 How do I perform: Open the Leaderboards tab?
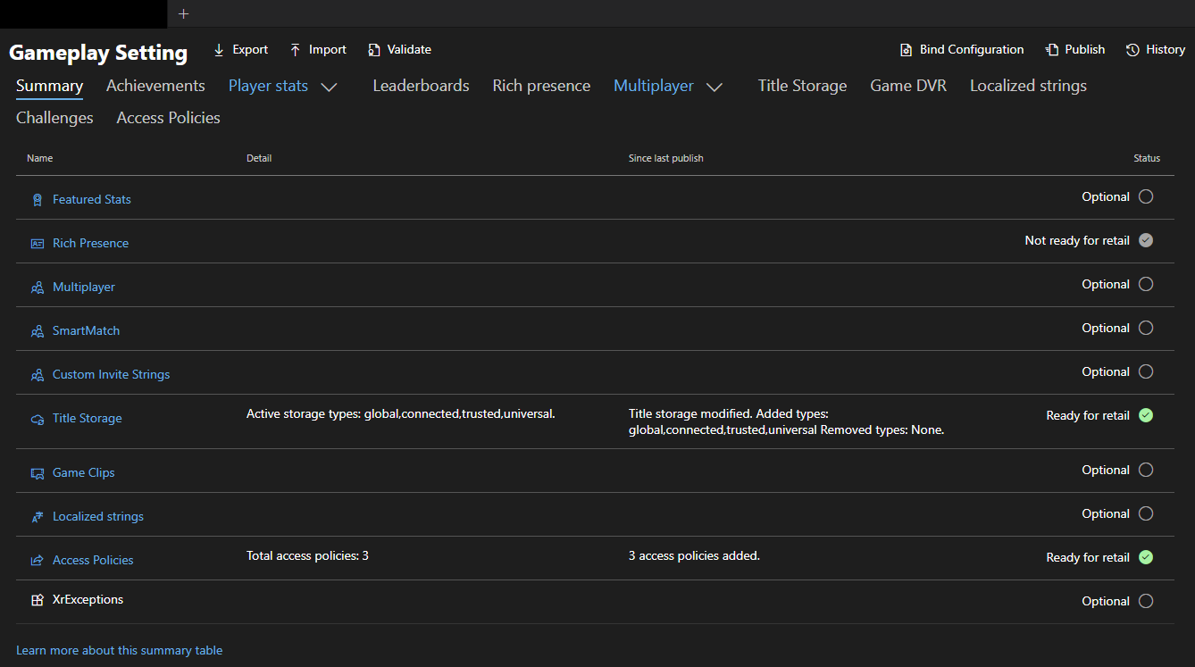(x=420, y=86)
